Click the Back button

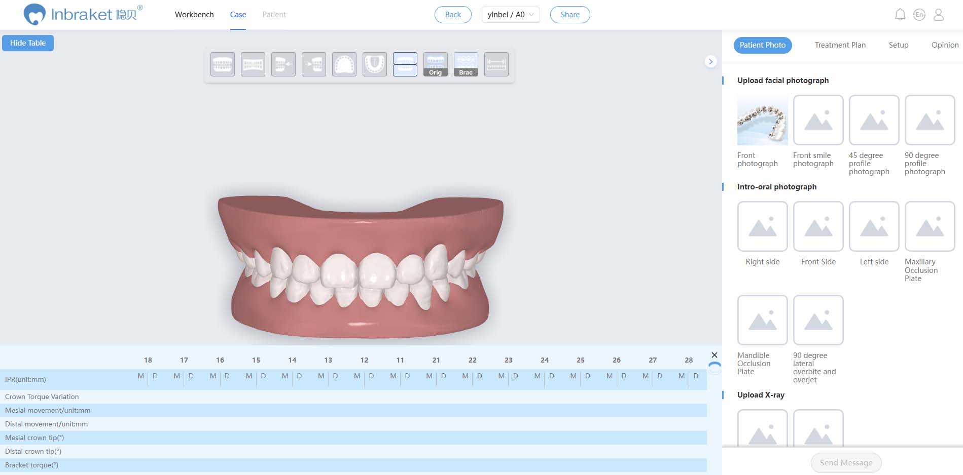click(x=453, y=15)
